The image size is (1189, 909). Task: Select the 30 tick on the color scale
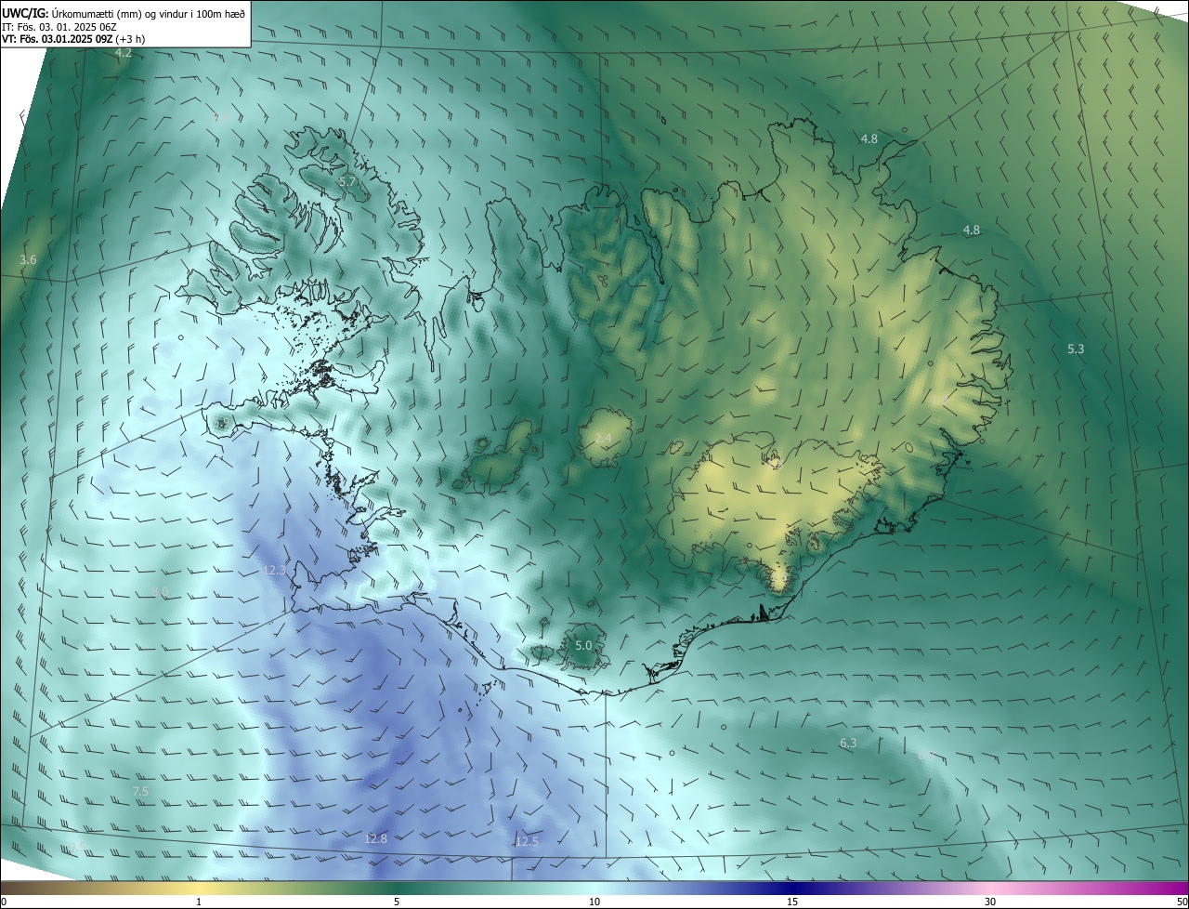(x=990, y=902)
